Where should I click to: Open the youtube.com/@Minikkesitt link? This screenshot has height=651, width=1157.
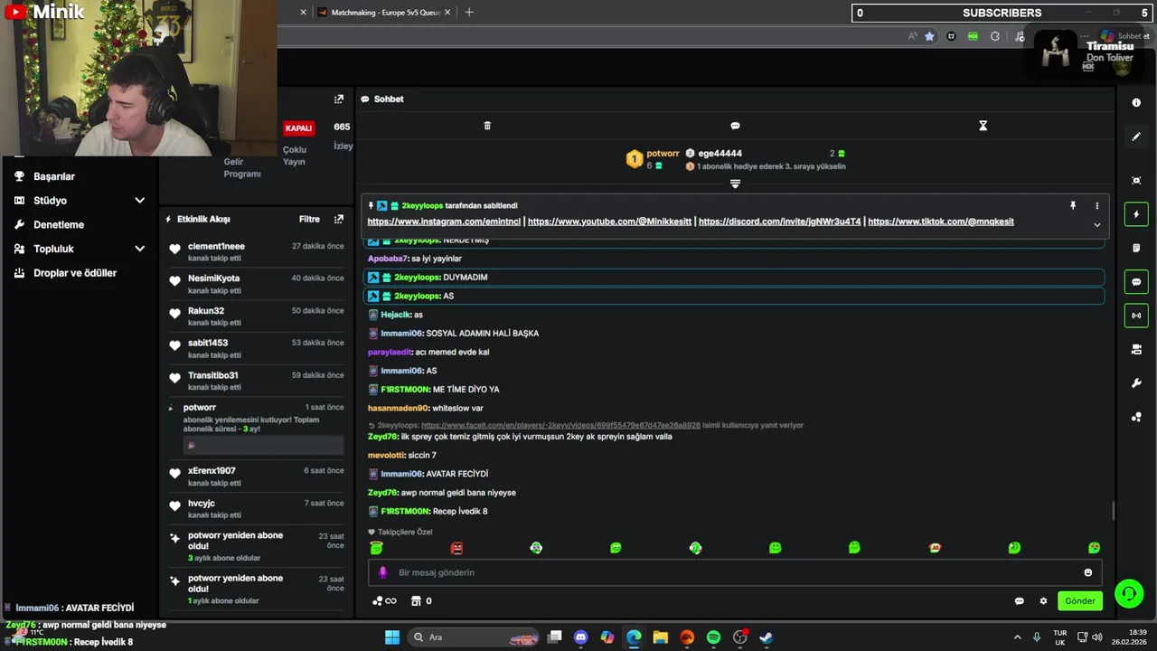click(609, 222)
